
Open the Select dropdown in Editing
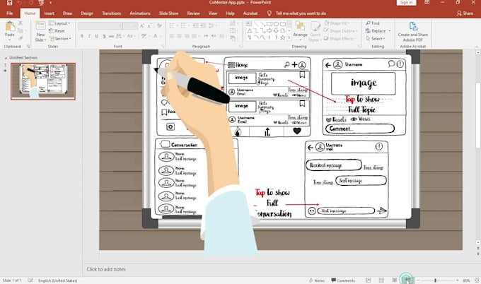click(376, 39)
